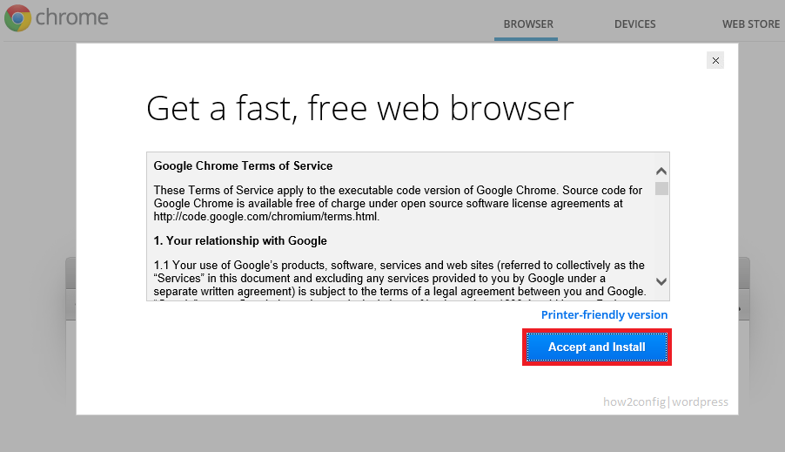Image resolution: width=785 pixels, height=452 pixels.
Task: Click the scroll down arrow in terms box
Action: (x=661, y=281)
